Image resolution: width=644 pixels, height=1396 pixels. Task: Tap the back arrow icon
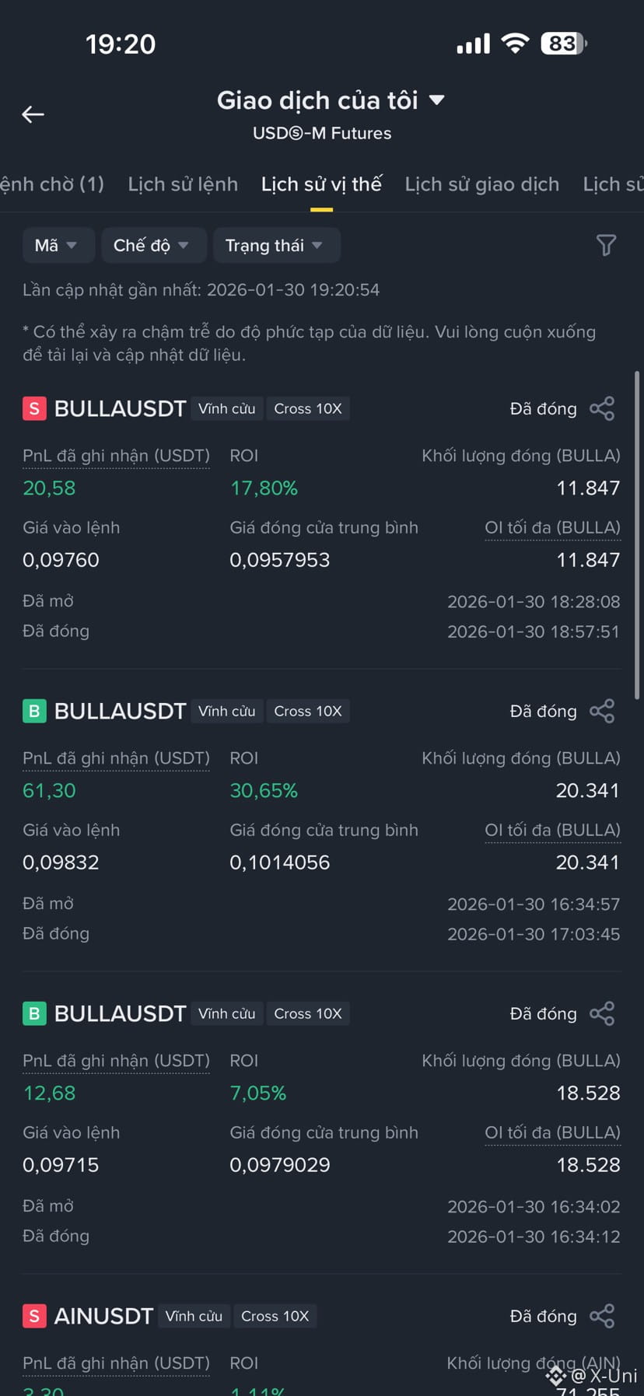33,114
